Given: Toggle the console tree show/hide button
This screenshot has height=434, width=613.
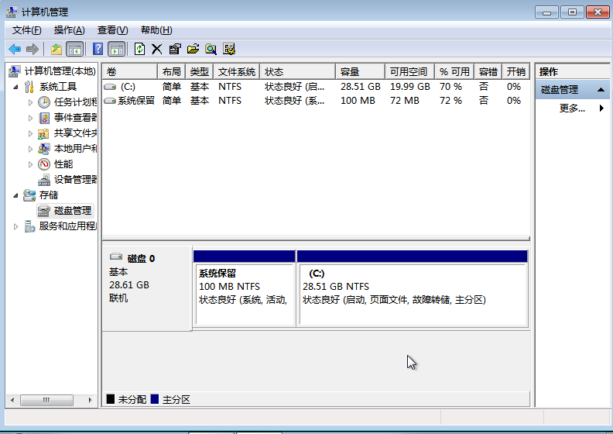Looking at the screenshot, I should click(x=75, y=49).
